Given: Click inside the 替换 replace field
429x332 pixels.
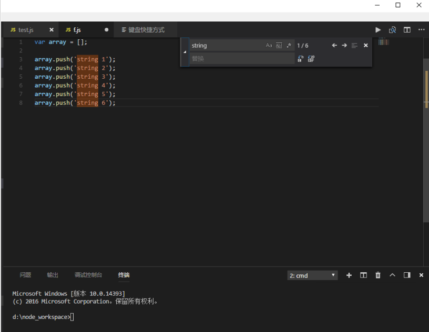Looking at the screenshot, I should pyautogui.click(x=242, y=58).
